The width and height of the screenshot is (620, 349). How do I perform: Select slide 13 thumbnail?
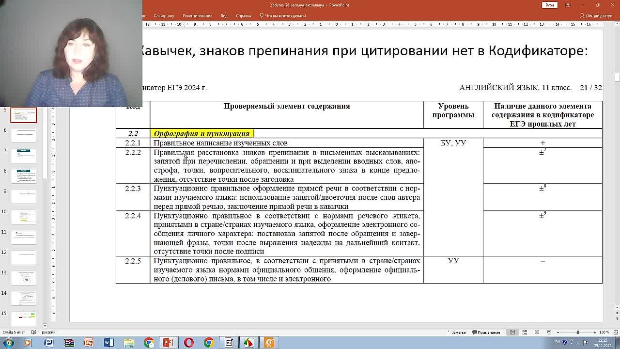23,278
